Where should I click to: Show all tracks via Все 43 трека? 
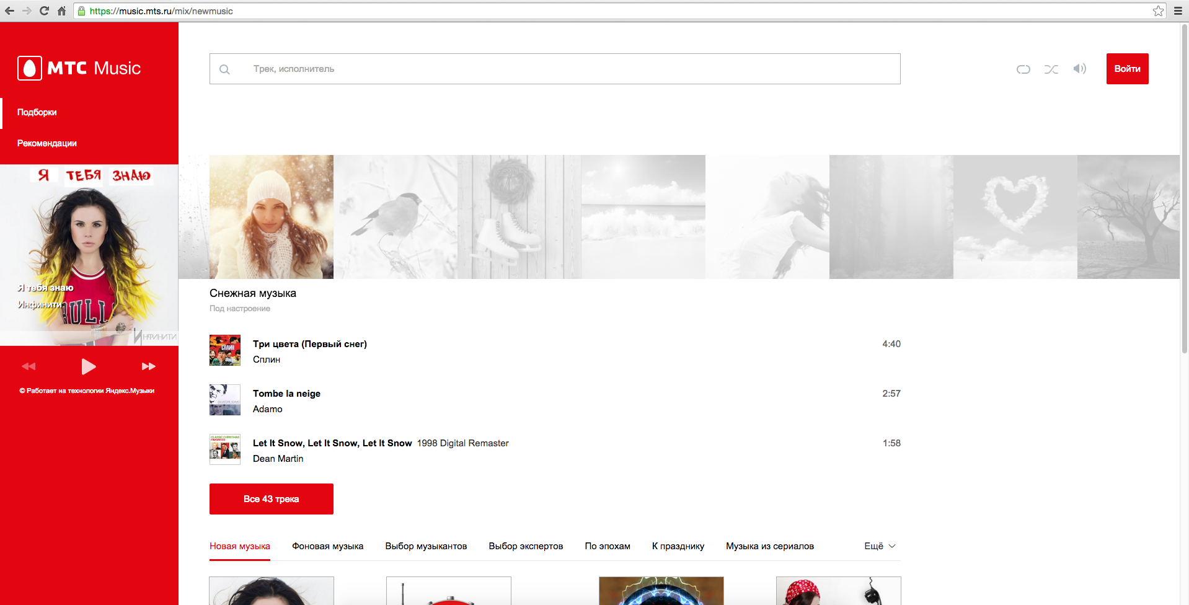tap(271, 499)
